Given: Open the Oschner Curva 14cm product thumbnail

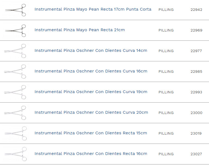Looking at the screenshot, I should pyautogui.click(x=16, y=51).
